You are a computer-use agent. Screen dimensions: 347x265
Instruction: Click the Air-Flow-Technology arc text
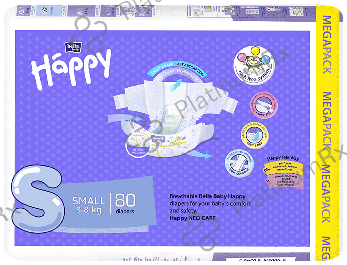[177, 75]
